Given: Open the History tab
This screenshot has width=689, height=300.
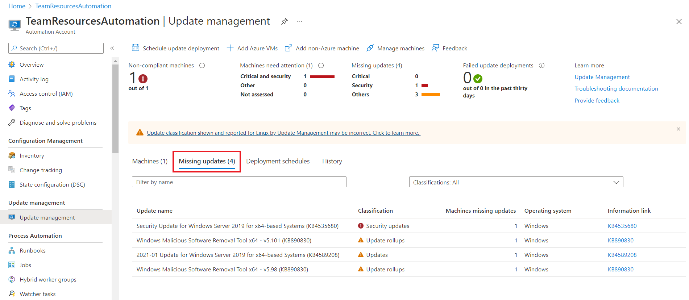Looking at the screenshot, I should (x=332, y=161).
